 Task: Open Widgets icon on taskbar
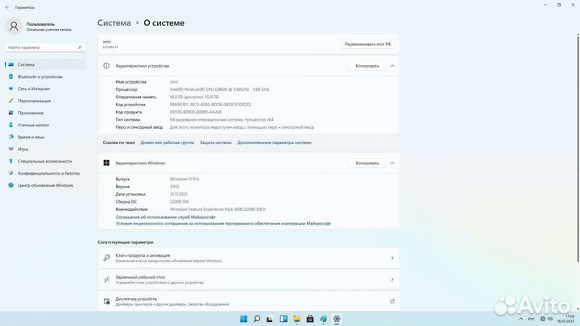click(x=284, y=319)
